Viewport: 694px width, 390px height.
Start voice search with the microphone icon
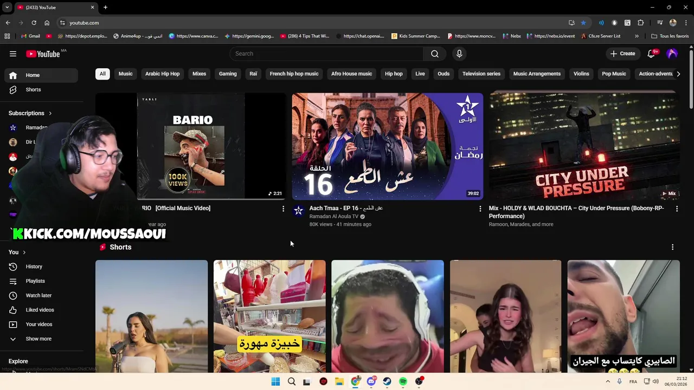click(x=459, y=54)
